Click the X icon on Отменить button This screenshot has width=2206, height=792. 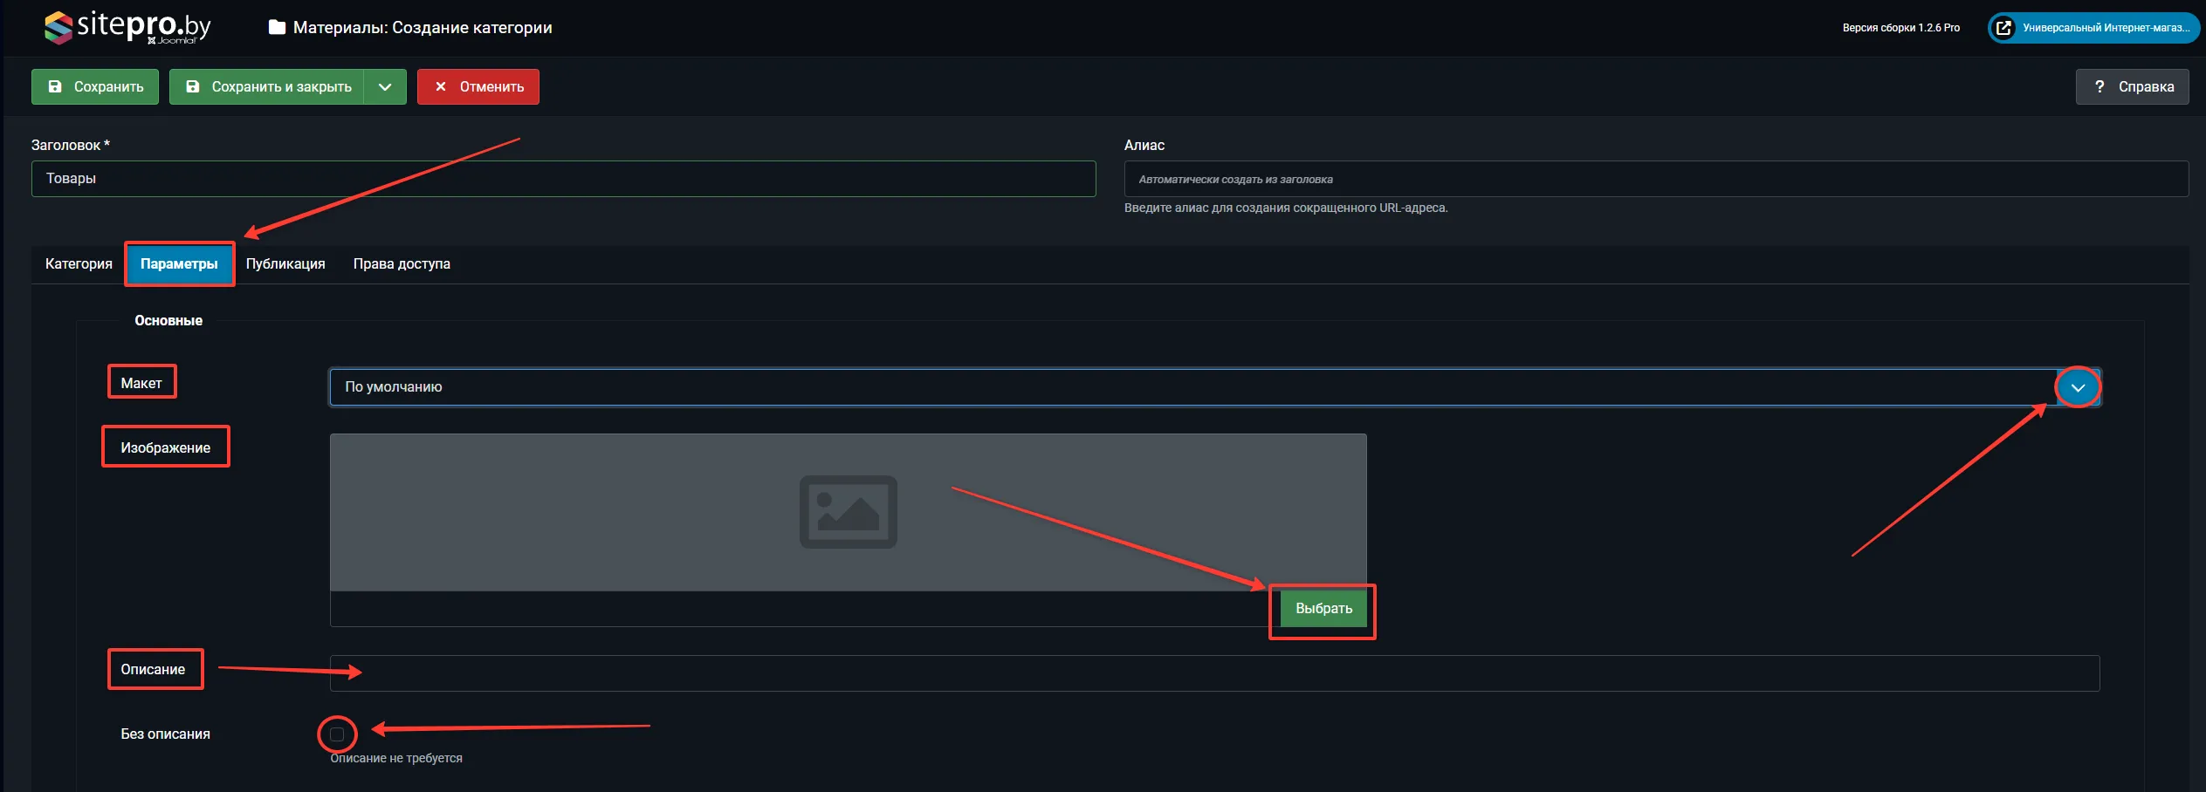441,87
